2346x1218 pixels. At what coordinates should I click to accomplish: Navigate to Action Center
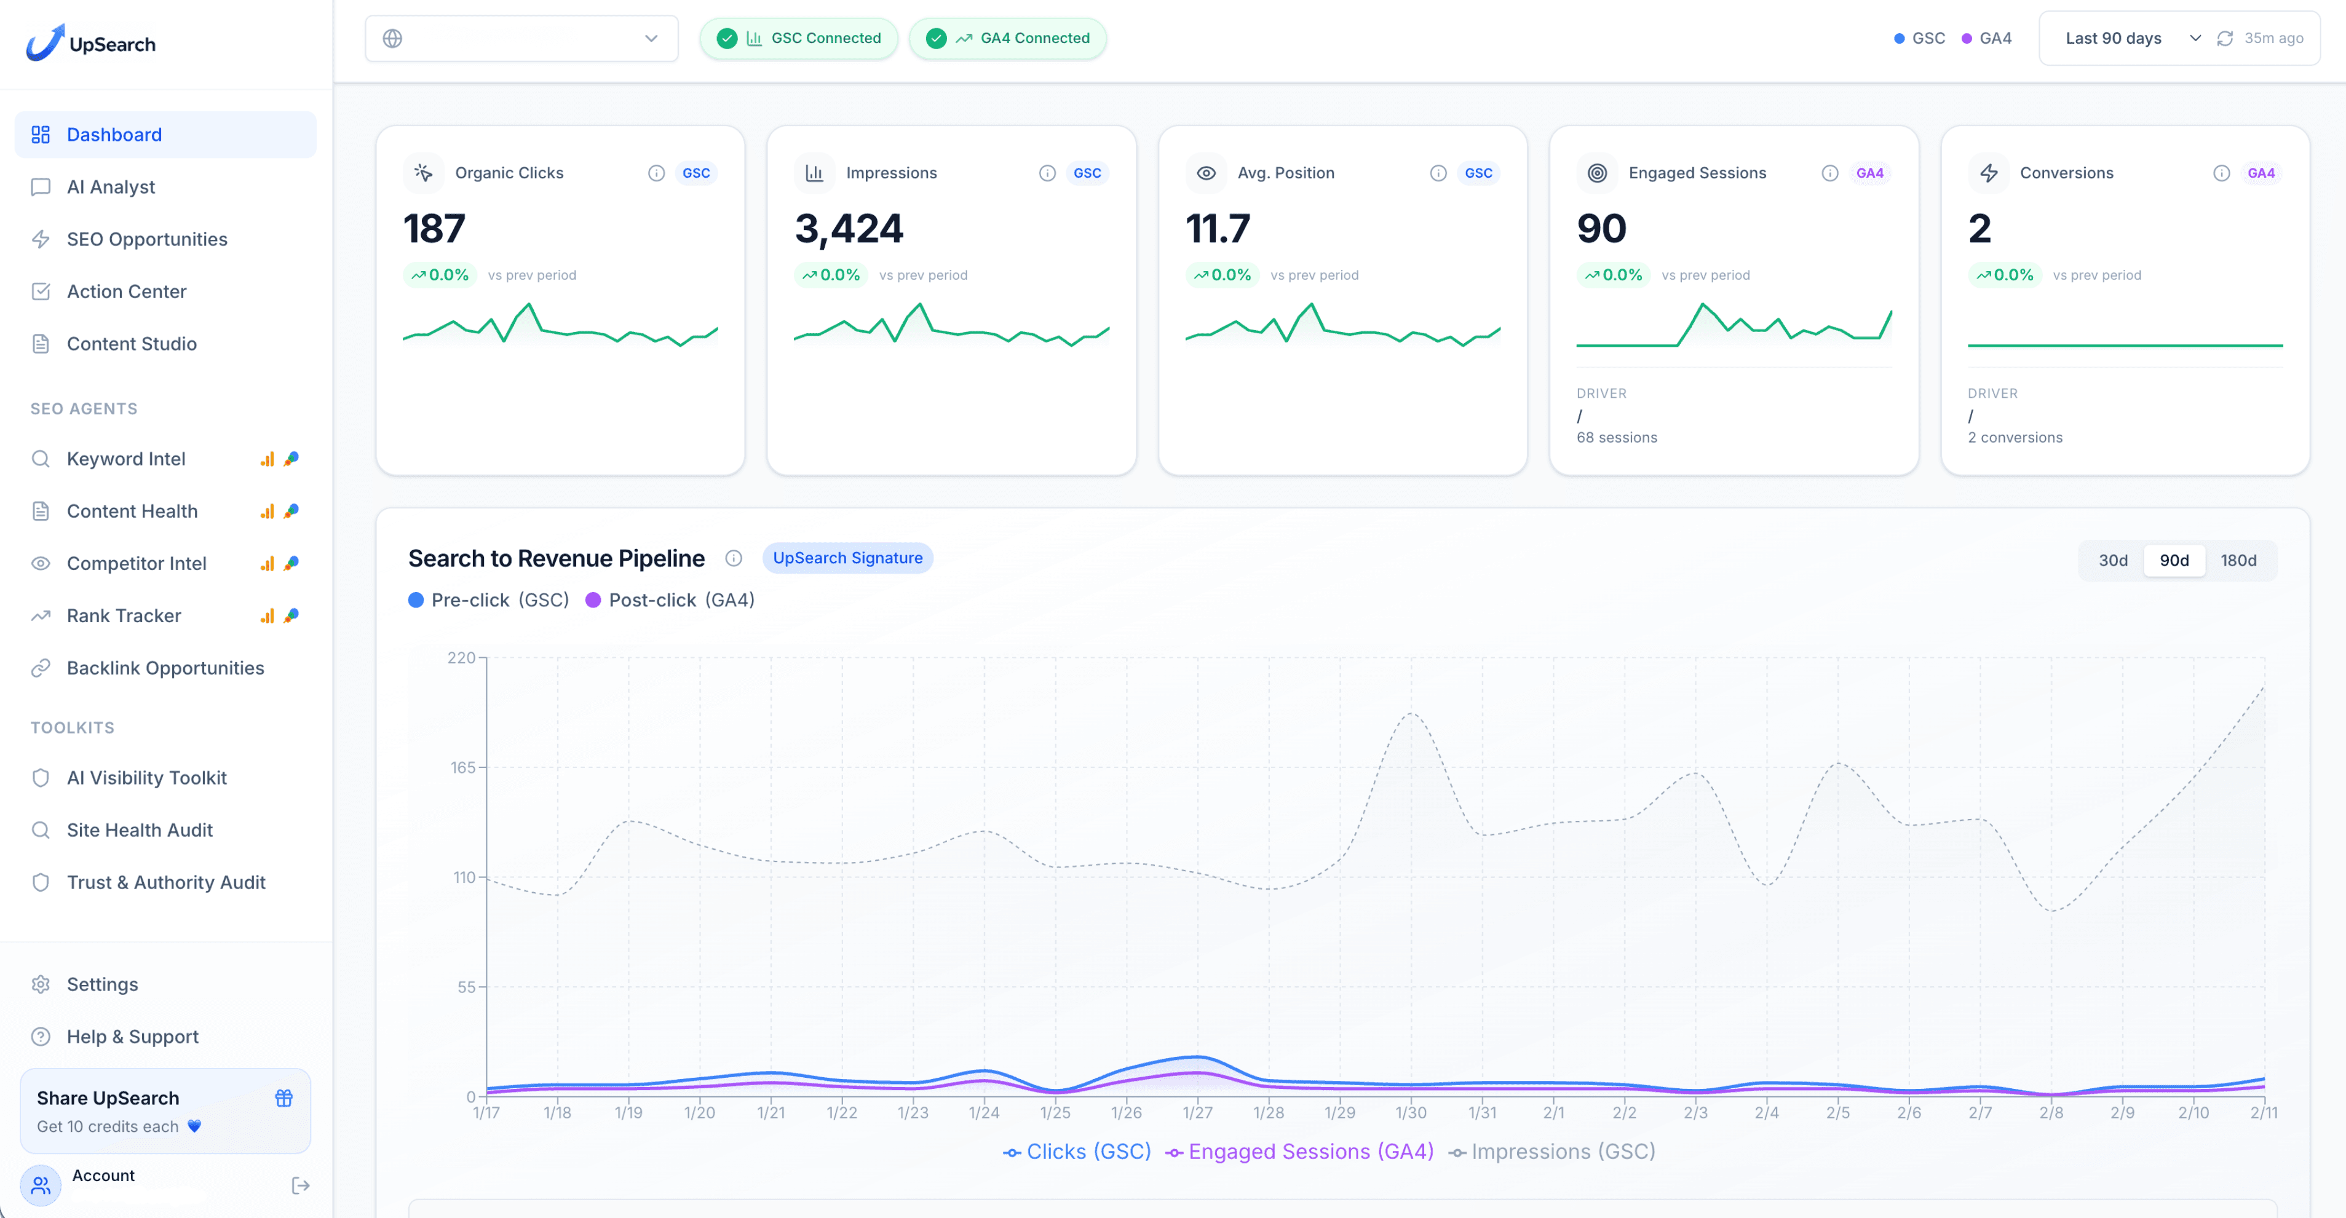[x=166, y=291]
